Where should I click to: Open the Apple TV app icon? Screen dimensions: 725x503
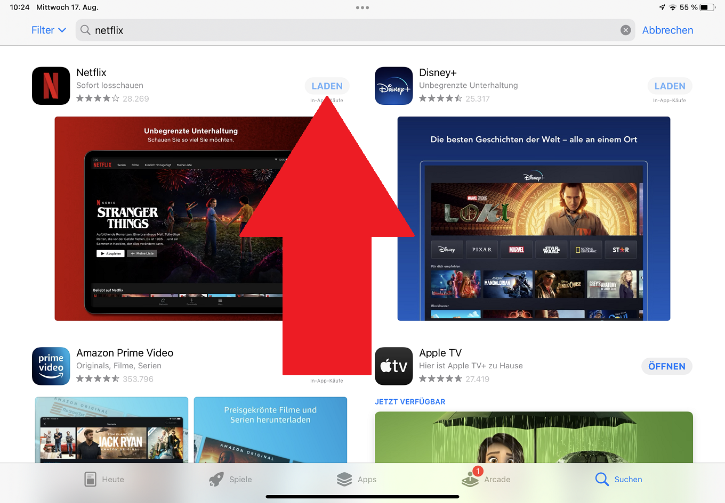[394, 366]
